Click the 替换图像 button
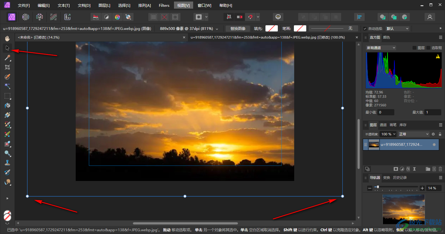 coord(238,29)
